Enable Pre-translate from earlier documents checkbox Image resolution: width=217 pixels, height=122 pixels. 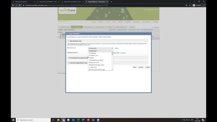68,58
